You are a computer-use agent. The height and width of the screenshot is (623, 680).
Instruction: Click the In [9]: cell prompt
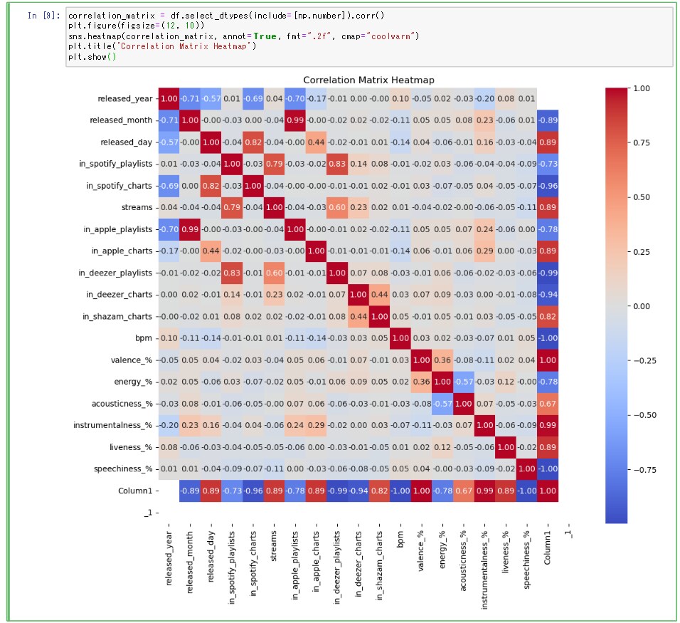(43, 16)
